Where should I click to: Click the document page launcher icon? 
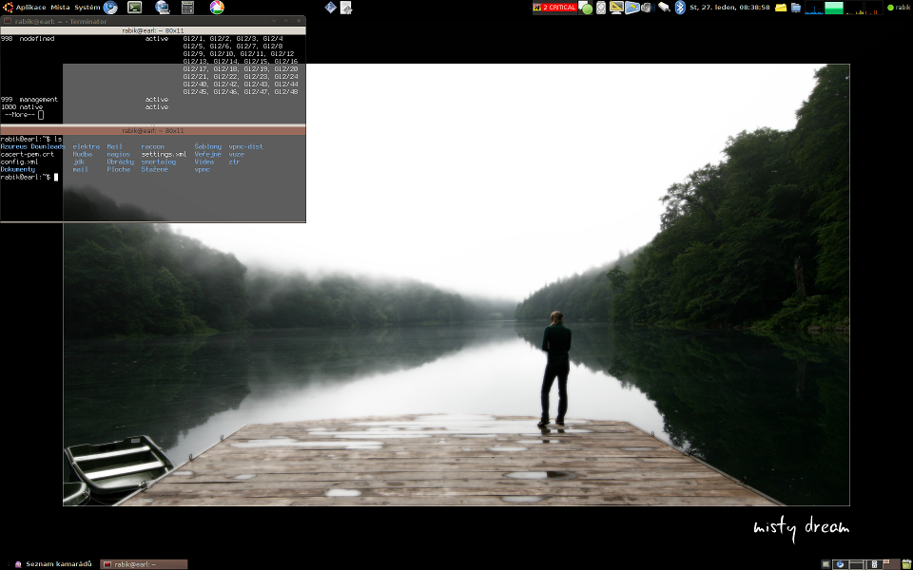pos(346,8)
